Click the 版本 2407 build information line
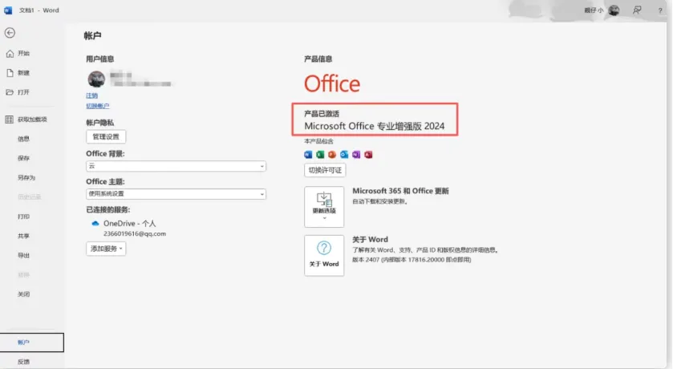 click(x=412, y=260)
